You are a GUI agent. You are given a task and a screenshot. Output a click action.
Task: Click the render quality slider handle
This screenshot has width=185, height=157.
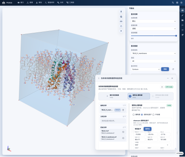point(176,36)
